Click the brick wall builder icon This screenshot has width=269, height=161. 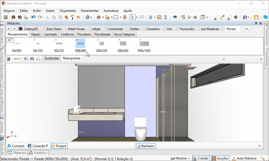pos(107,17)
